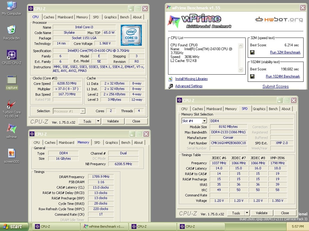The height and width of the screenshot is (231, 309).
Task: Open Processor #1 selection dropdown
Action: coord(83,111)
